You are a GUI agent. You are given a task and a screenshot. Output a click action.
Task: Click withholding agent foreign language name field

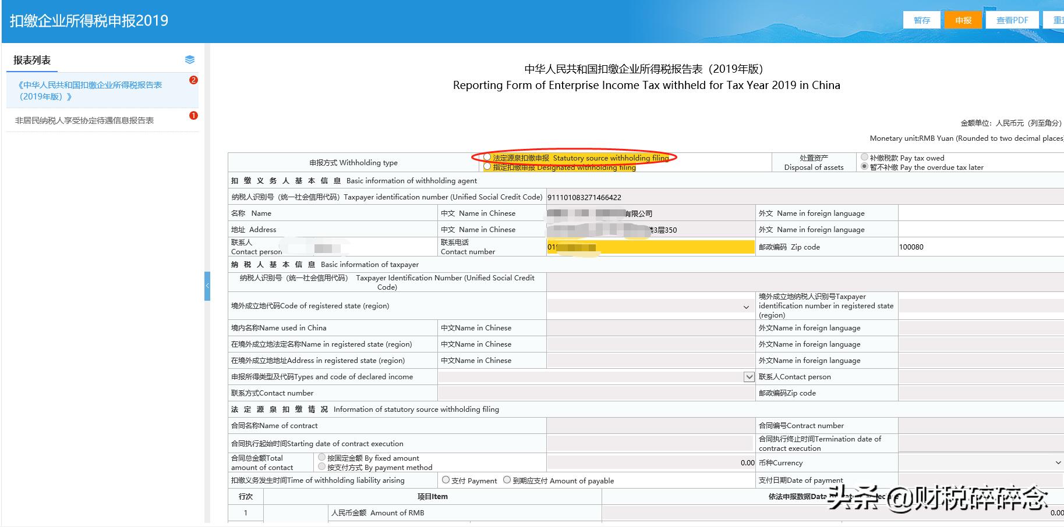coord(981,213)
